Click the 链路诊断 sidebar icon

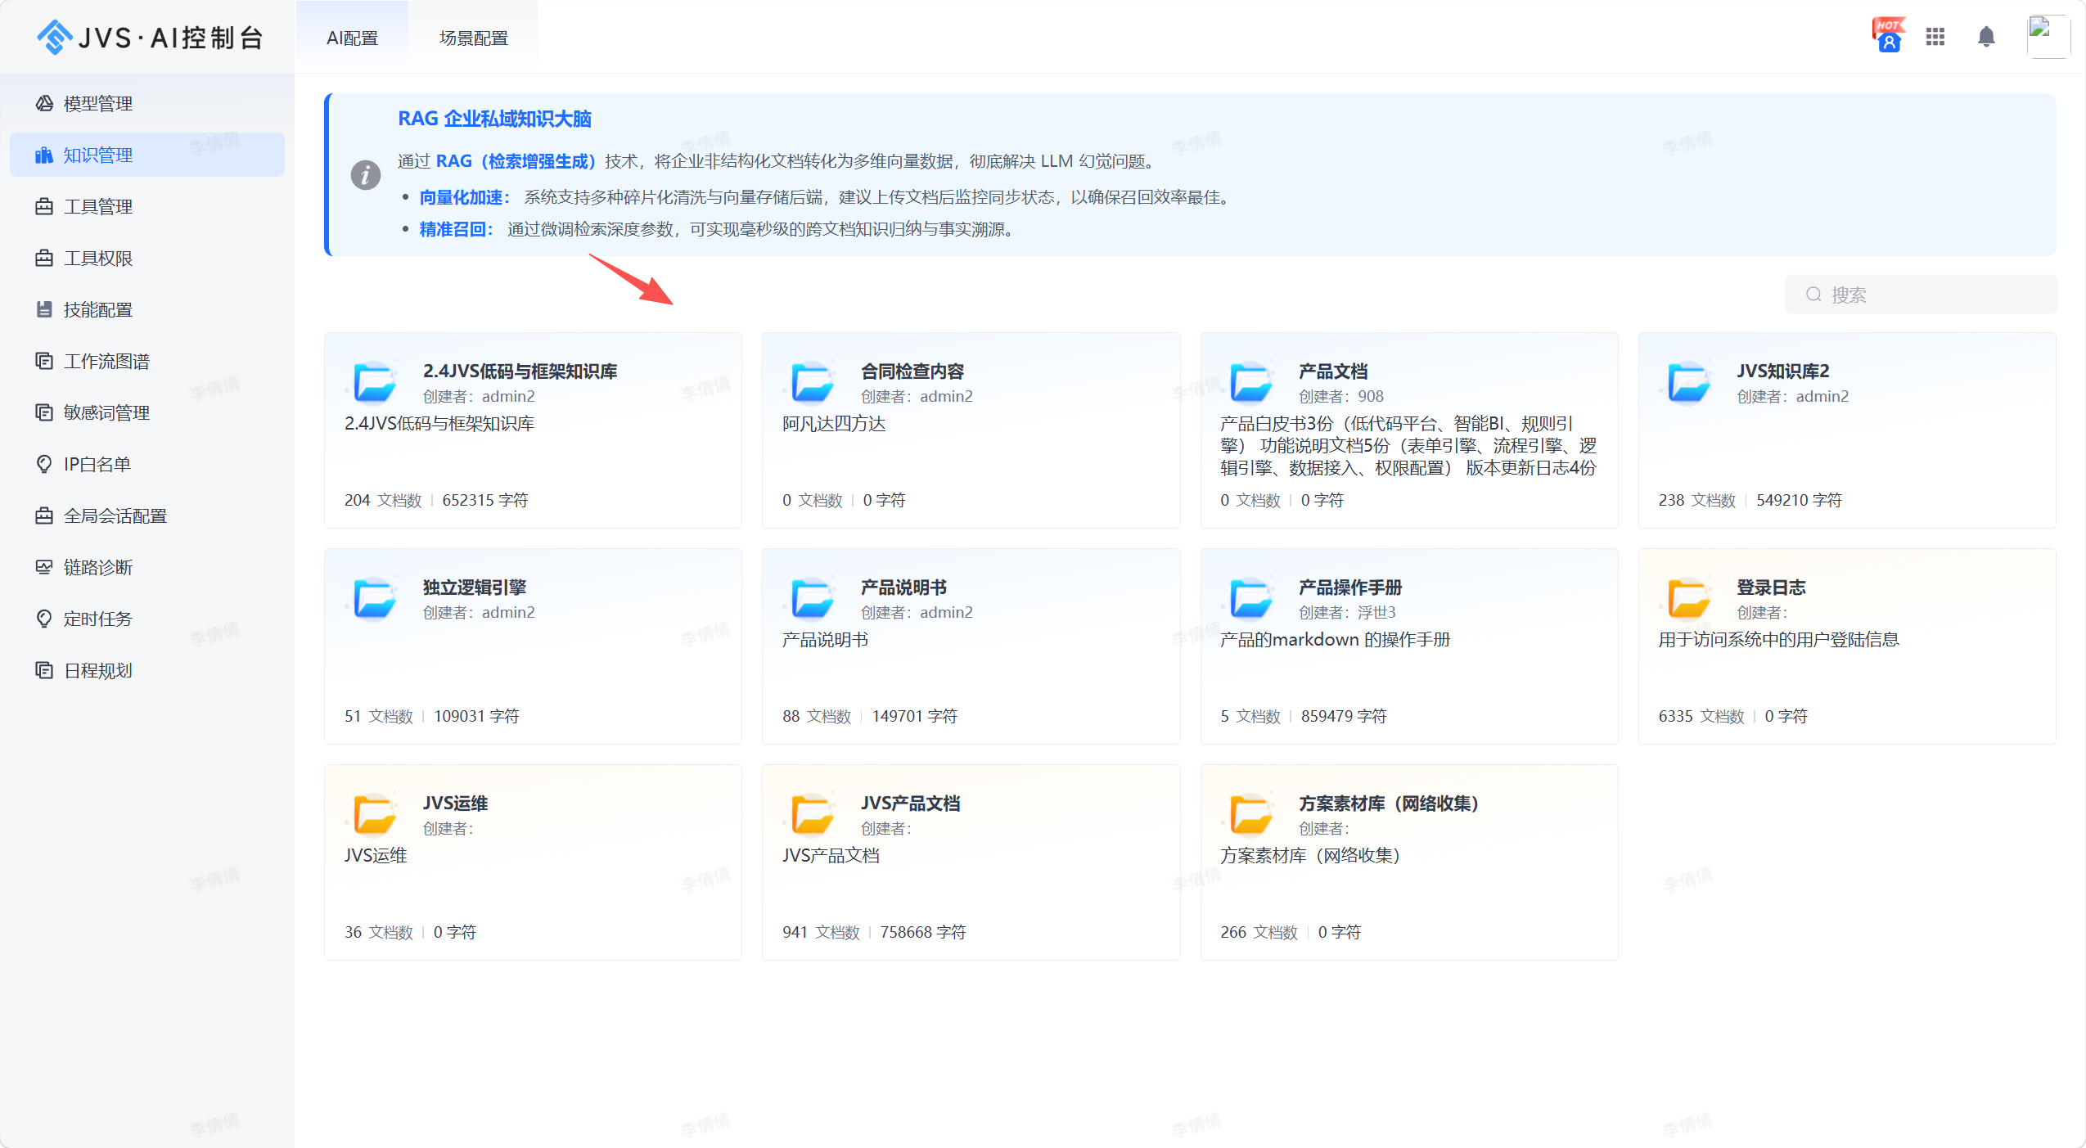(x=44, y=567)
